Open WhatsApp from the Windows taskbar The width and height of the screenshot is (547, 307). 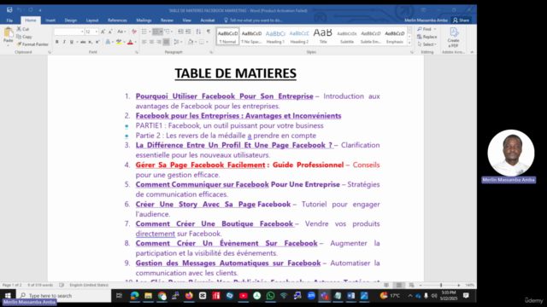coord(270,296)
